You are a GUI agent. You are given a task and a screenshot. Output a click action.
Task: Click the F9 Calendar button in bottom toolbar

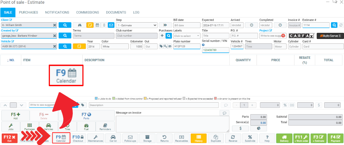click(61, 138)
